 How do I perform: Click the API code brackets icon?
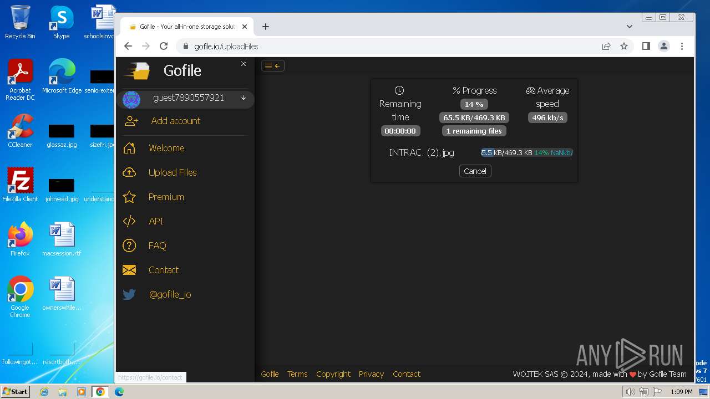129,221
